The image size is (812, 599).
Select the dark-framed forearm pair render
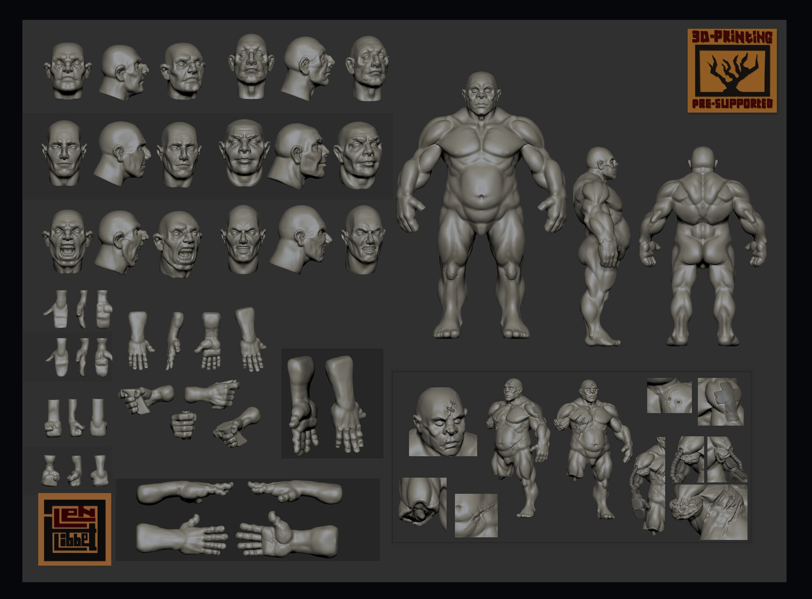pyautogui.click(x=332, y=403)
